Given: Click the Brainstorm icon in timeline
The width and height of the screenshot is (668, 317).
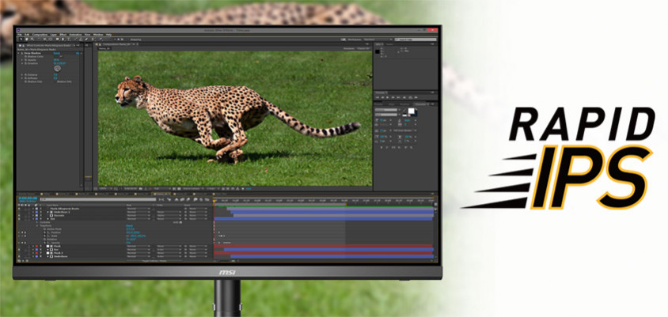Looking at the screenshot, I should [x=195, y=199].
